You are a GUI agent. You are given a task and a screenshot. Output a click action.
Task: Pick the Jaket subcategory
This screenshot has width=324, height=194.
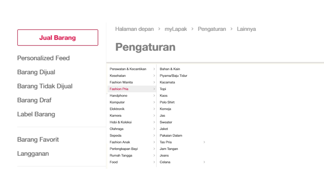[164, 129]
